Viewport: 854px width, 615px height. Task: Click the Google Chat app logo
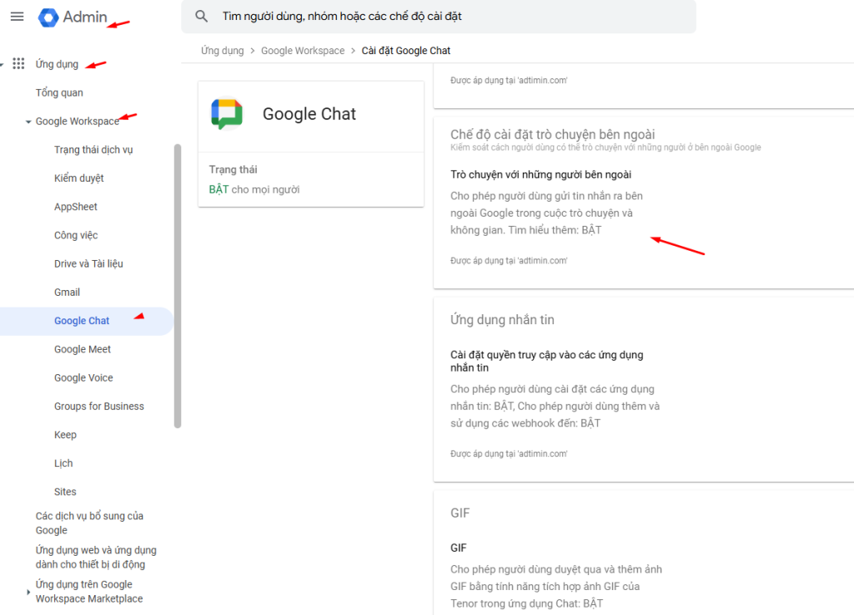pos(227,113)
